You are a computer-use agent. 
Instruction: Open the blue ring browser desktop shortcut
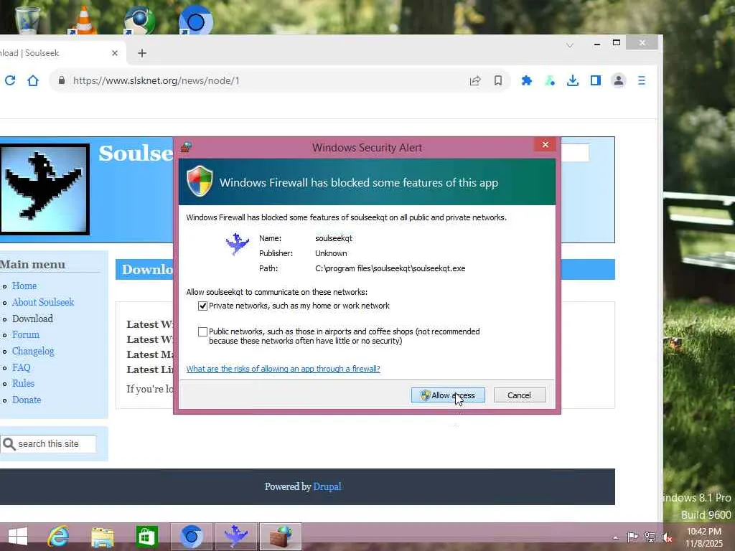point(196,19)
